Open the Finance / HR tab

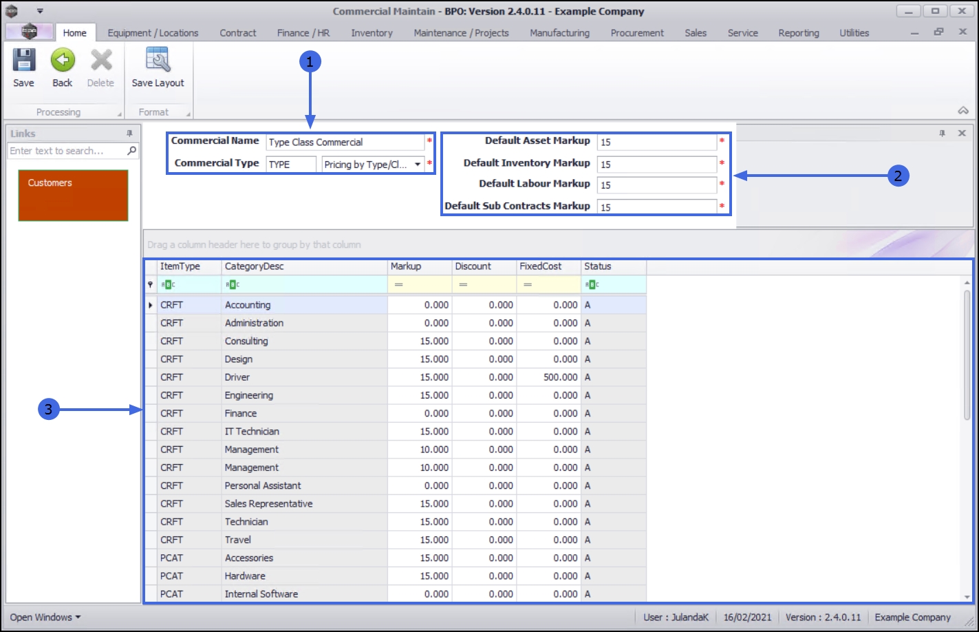tap(303, 33)
